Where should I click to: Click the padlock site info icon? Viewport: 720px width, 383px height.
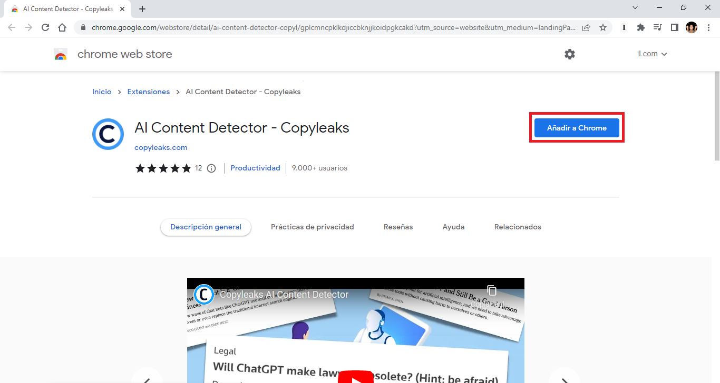(83, 27)
